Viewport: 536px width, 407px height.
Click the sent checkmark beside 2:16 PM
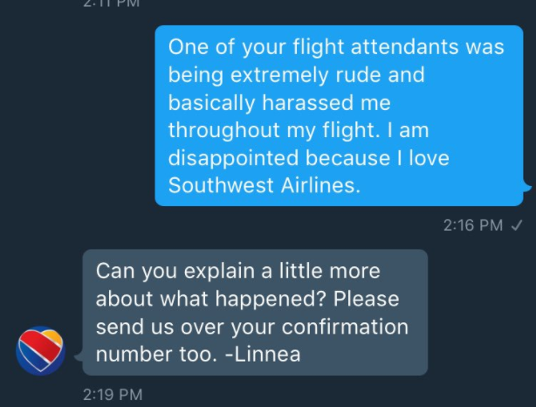[516, 225]
